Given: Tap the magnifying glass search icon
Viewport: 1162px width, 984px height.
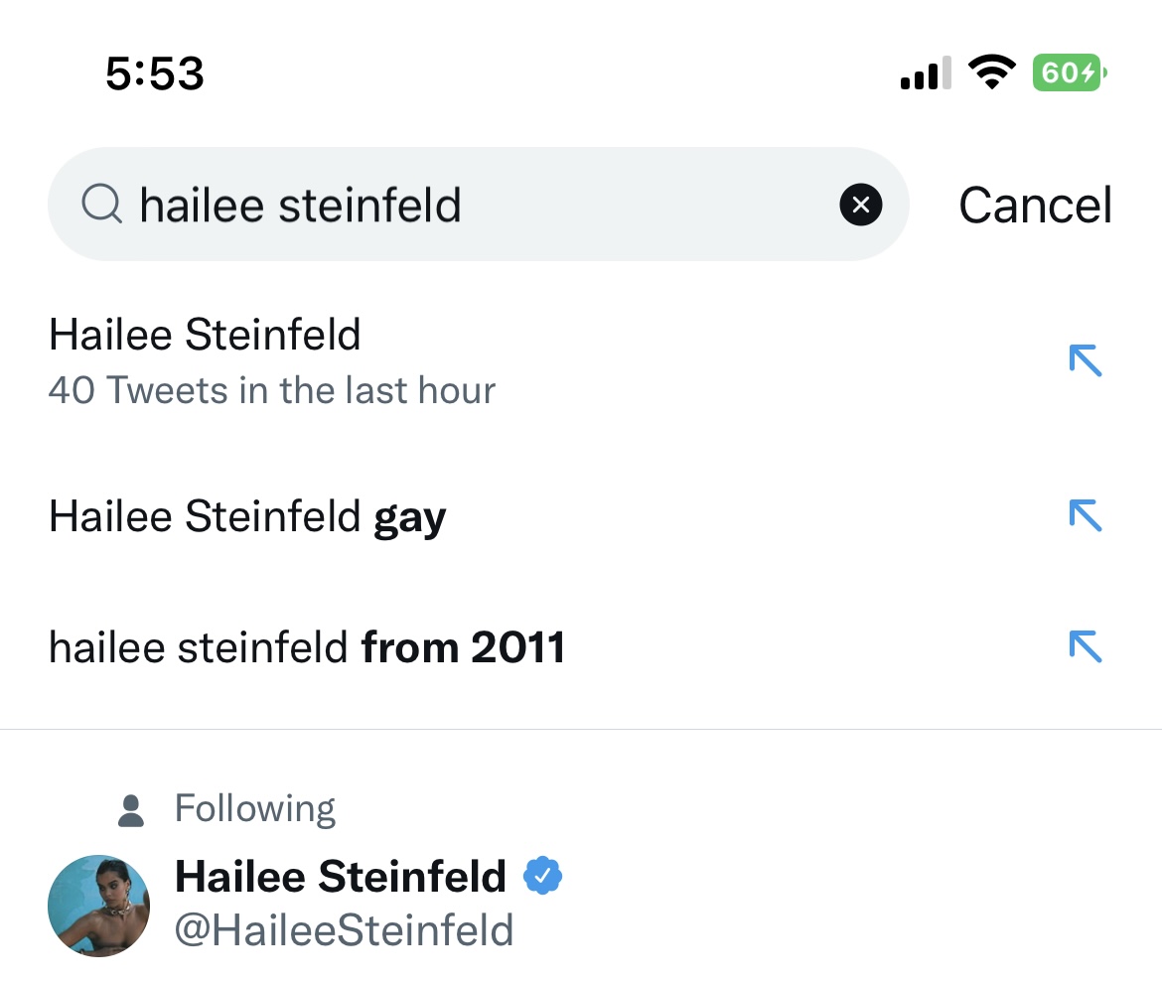Looking at the screenshot, I should pos(101,205).
